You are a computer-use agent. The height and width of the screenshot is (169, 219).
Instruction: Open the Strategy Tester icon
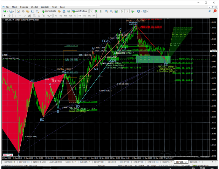[37, 11]
